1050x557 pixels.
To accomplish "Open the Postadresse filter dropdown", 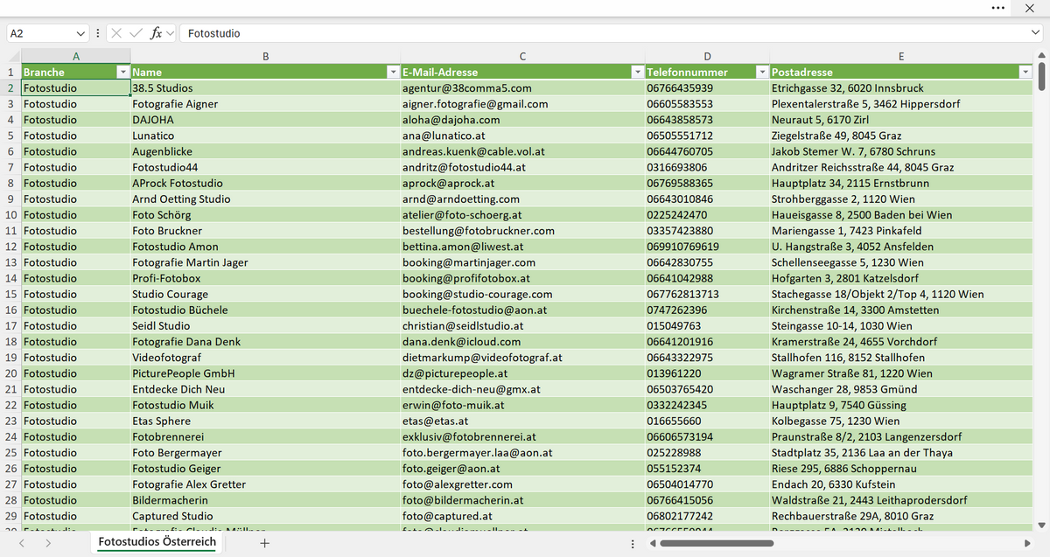I will point(1025,73).
